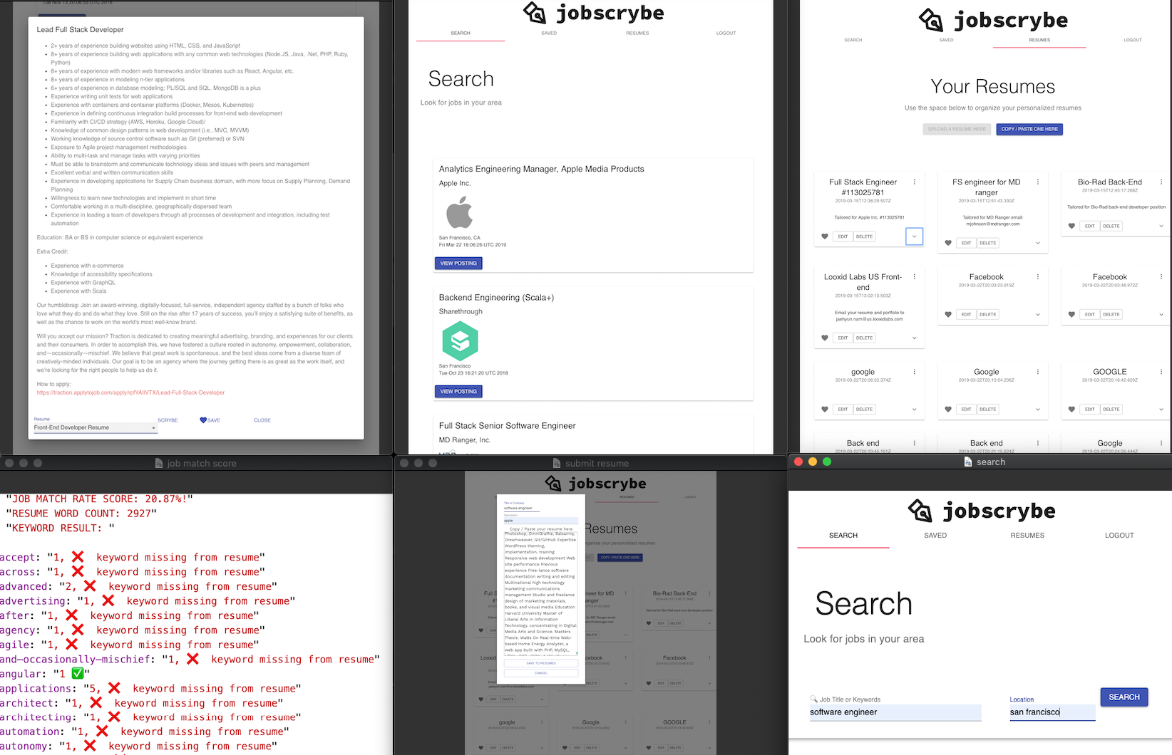Click file icon in submit resume title bar

tap(557, 463)
